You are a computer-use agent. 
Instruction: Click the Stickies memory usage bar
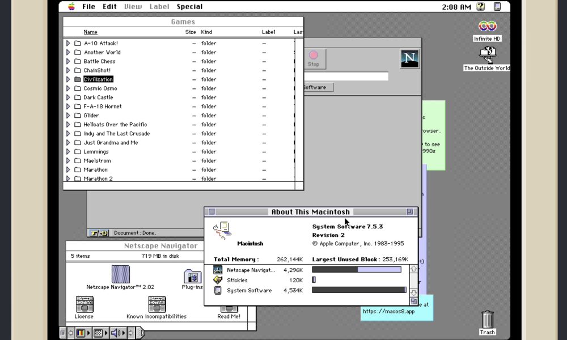pos(314,280)
